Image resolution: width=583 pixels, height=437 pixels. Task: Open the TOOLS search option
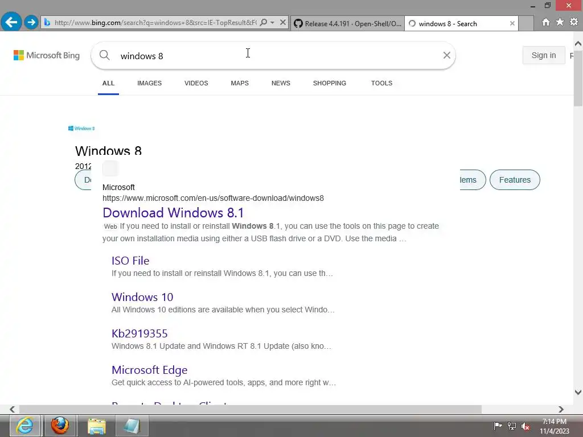(381, 83)
